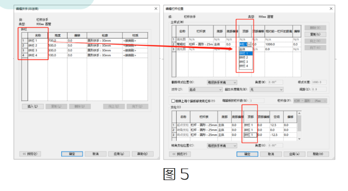Click balusters per tread count field
Screen dimensions: 348x191
(x=257, y=101)
